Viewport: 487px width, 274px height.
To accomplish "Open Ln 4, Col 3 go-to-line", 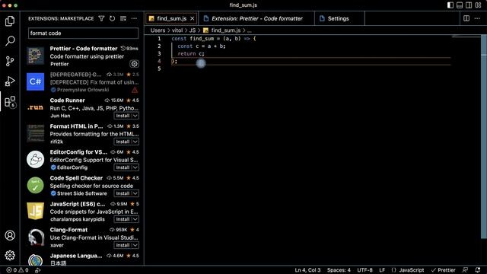I will pyautogui.click(x=307, y=270).
